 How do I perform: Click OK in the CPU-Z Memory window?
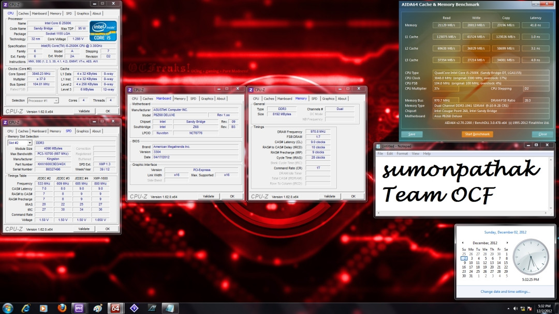click(353, 196)
